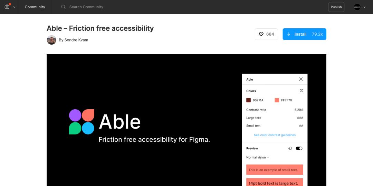Select the dark 66211A color swatch
Image resolution: width=373 pixels, height=186 pixels.
248,100
